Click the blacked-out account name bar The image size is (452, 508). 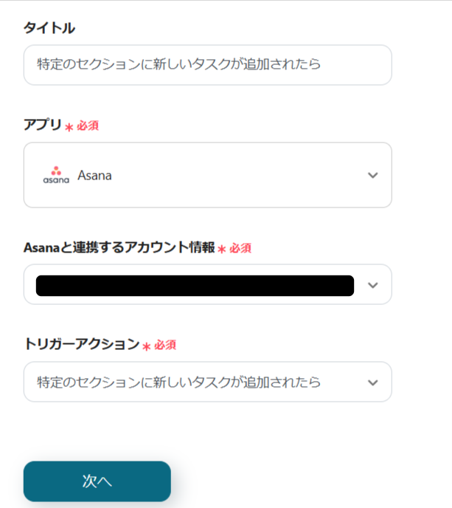[x=195, y=285]
